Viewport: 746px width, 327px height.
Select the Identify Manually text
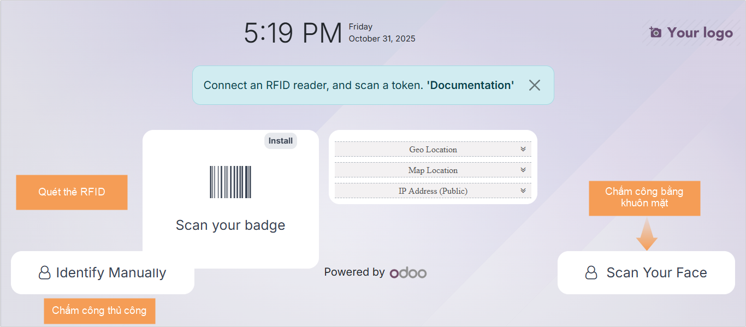[x=111, y=273]
